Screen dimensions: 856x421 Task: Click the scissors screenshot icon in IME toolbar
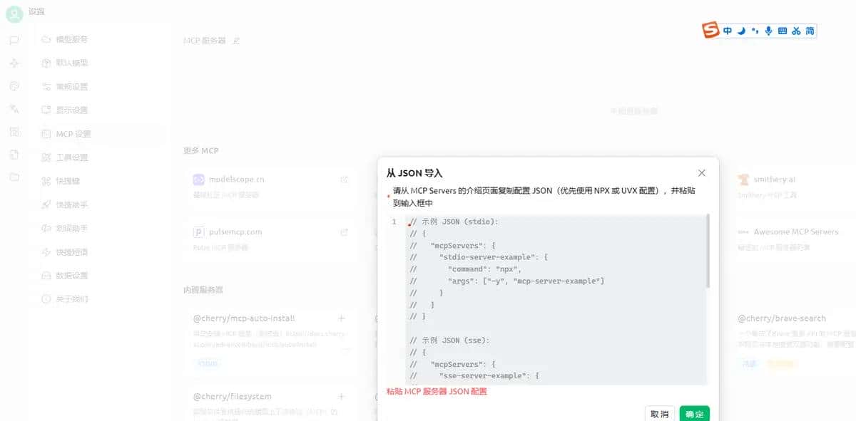tap(797, 31)
